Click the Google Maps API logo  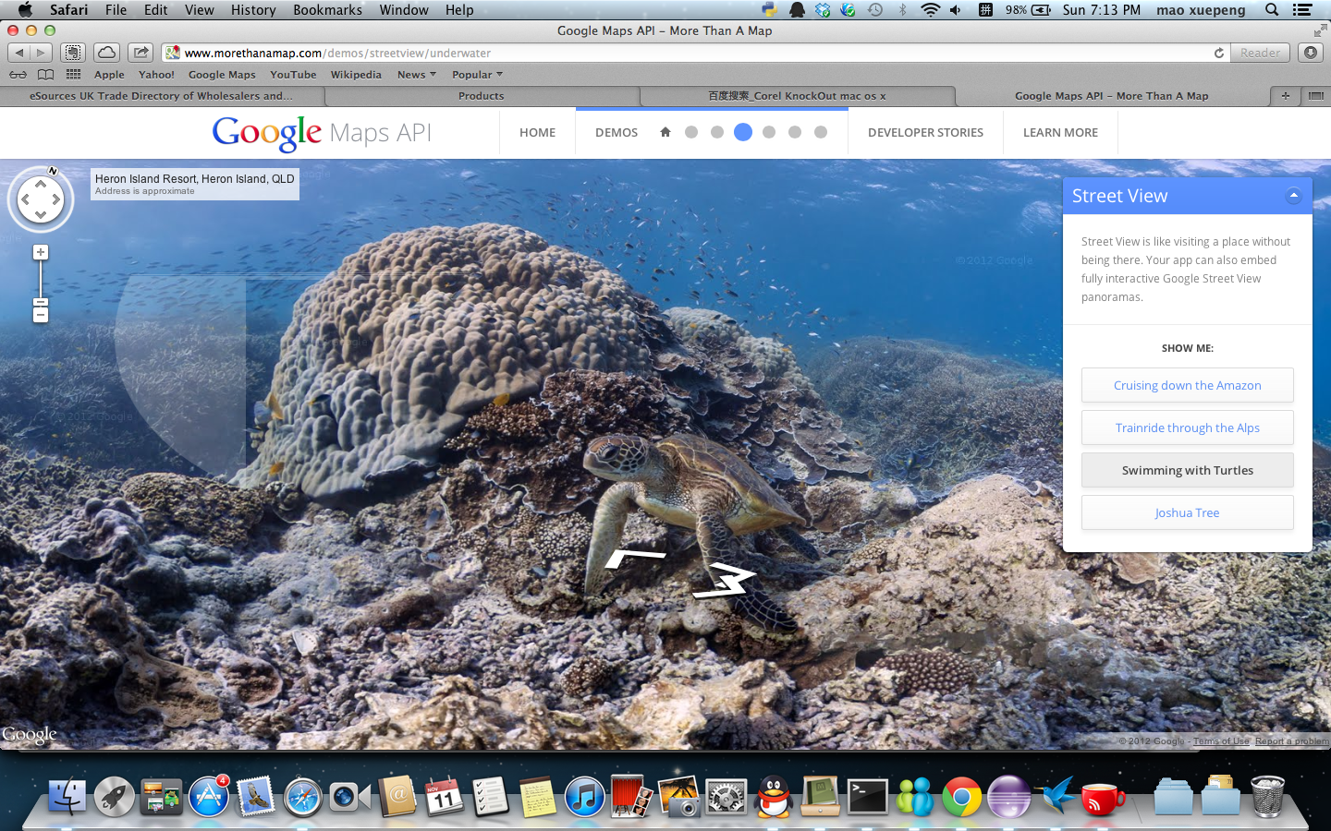(322, 133)
